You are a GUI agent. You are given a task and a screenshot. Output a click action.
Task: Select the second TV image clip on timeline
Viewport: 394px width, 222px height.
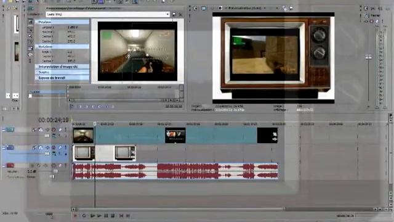pos(125,153)
